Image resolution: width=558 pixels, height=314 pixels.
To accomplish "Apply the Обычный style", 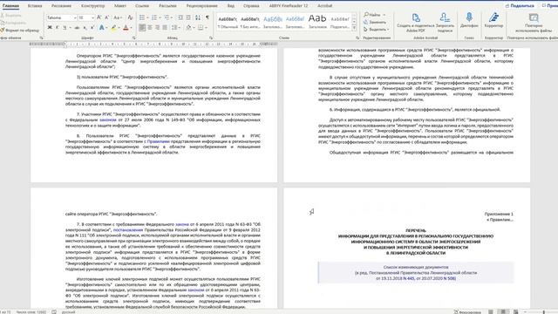I will [228, 23].
